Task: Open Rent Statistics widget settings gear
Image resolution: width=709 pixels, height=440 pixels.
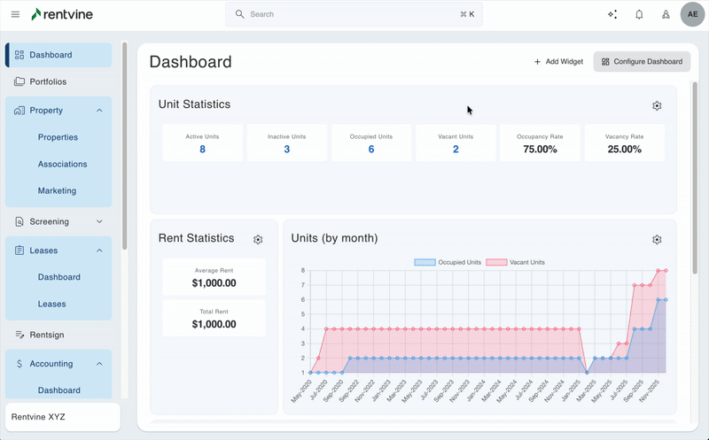Action: point(258,239)
